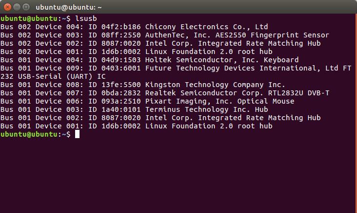357x213 pixels.
Task: Click the cursor block at the prompt
Action: [77, 134]
